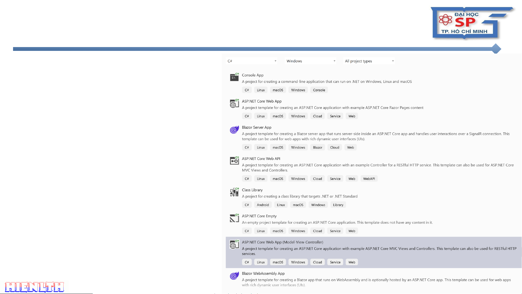Choose the ASP.NET Core Web API title
Viewport: 522px width, 294px height.
coord(261,159)
